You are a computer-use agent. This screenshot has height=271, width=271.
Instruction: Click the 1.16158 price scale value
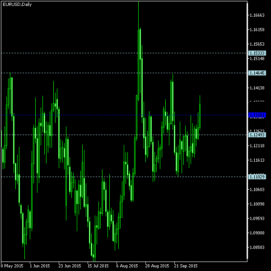coord(257,30)
